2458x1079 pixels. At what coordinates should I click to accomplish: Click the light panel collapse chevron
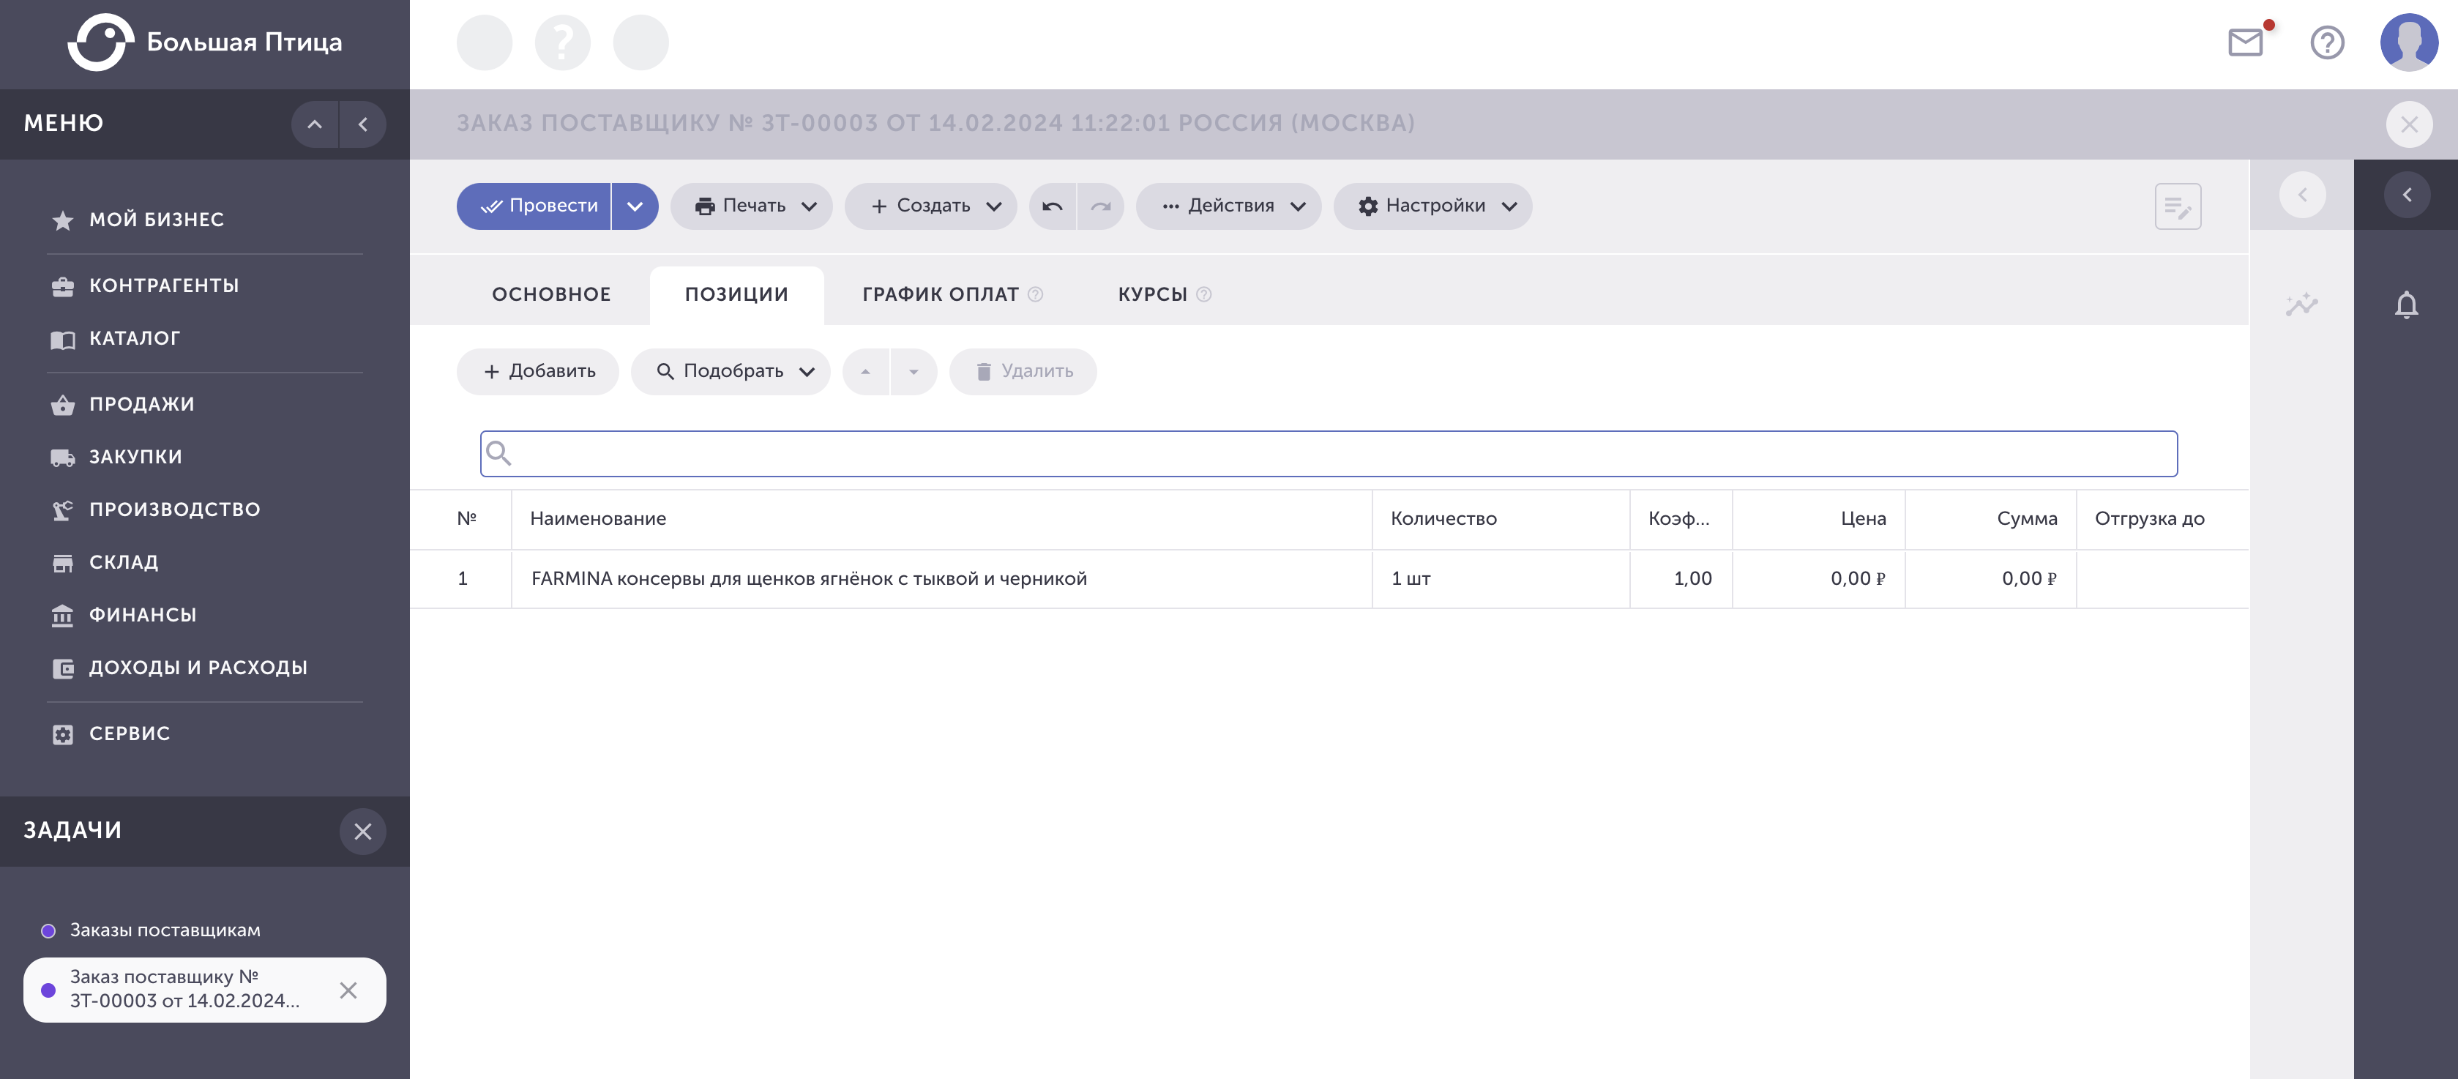(2303, 195)
